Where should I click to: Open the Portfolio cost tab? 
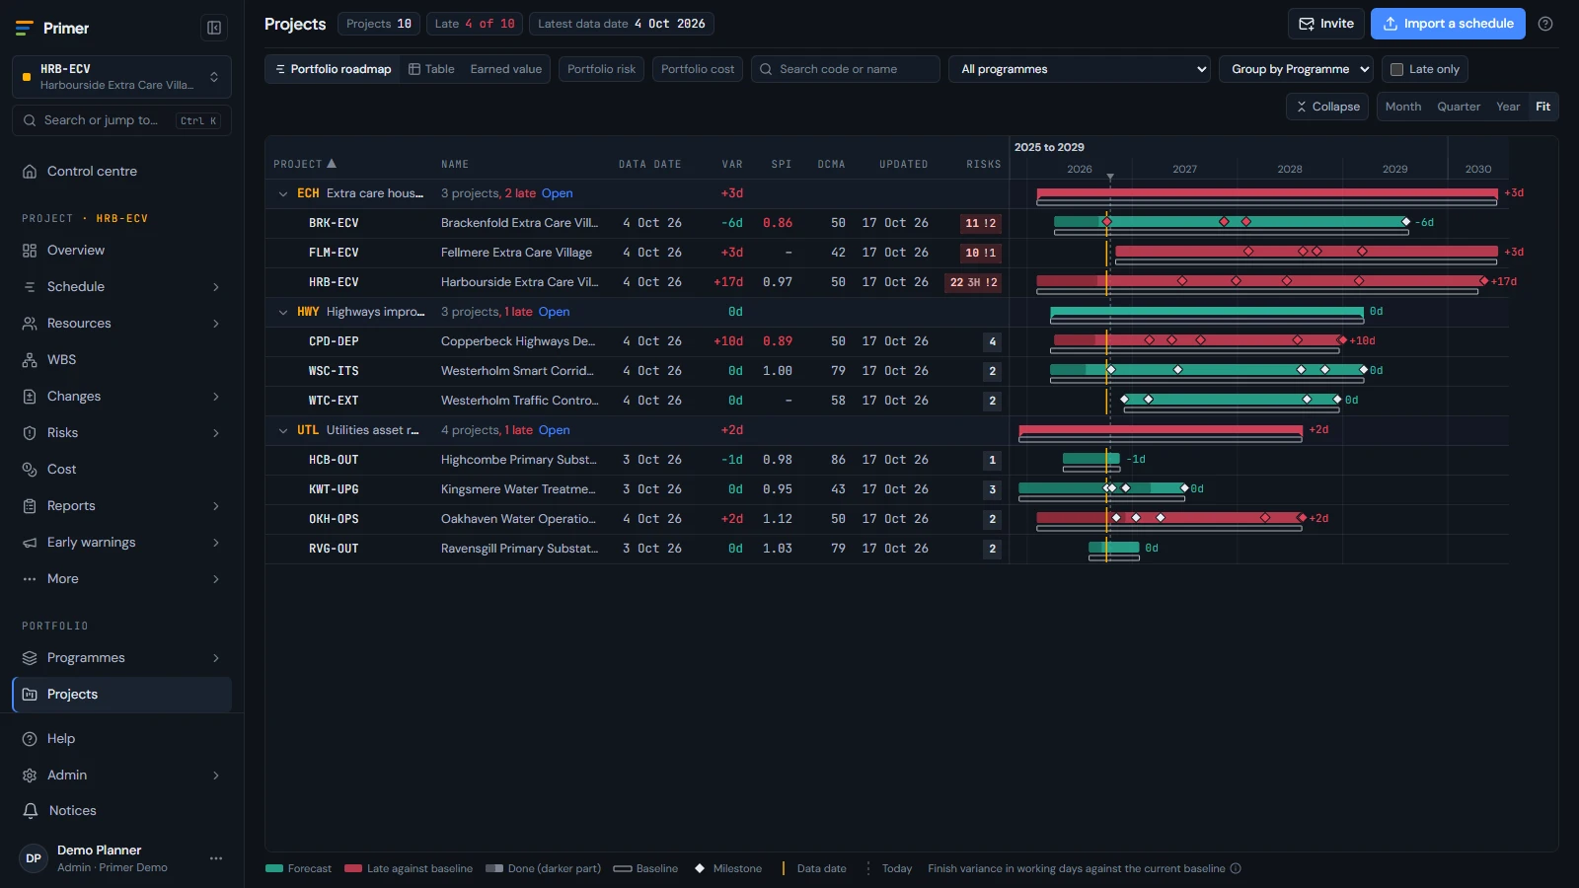pos(698,69)
